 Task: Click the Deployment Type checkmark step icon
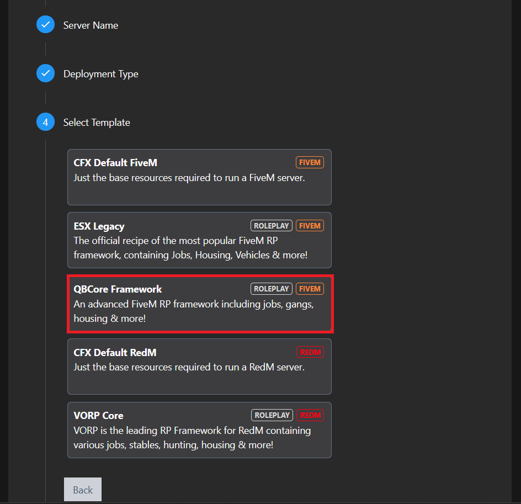45,73
